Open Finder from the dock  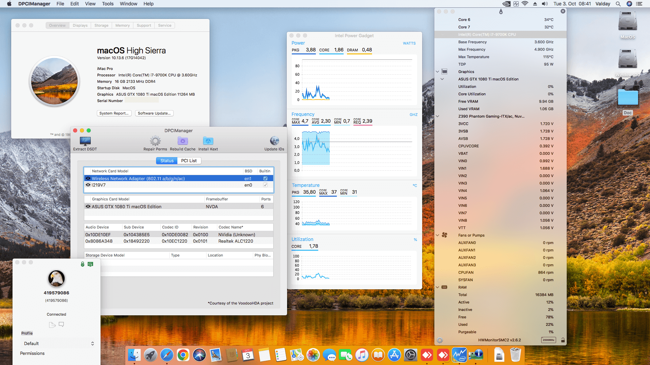tap(134, 355)
